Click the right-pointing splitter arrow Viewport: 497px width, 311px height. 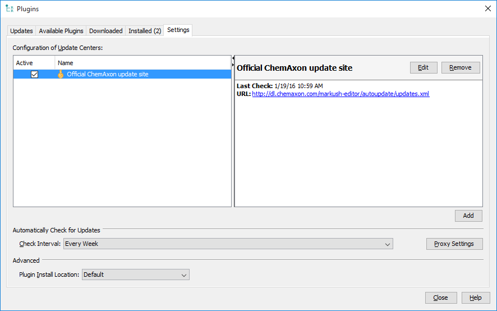tap(233, 65)
